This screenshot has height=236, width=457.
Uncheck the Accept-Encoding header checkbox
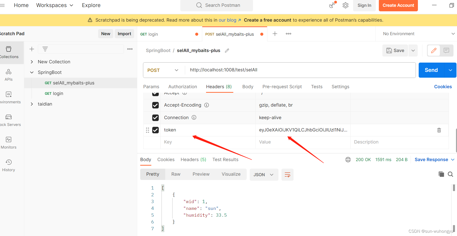(155, 105)
